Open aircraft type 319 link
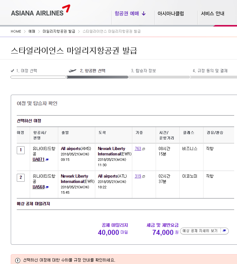237x264 pixels. (x=138, y=176)
